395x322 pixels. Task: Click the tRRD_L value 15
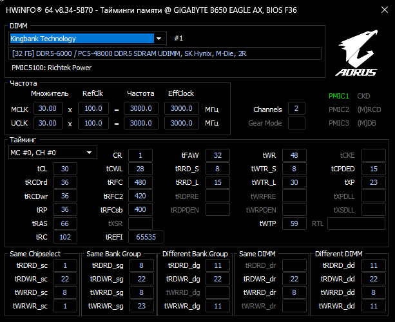[x=218, y=182]
